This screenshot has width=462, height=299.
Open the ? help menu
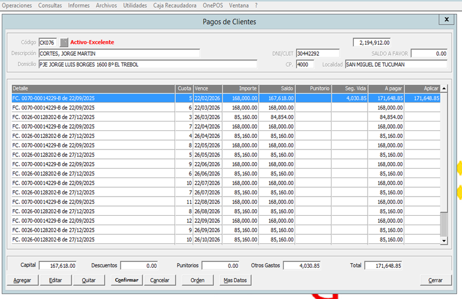(x=256, y=5)
